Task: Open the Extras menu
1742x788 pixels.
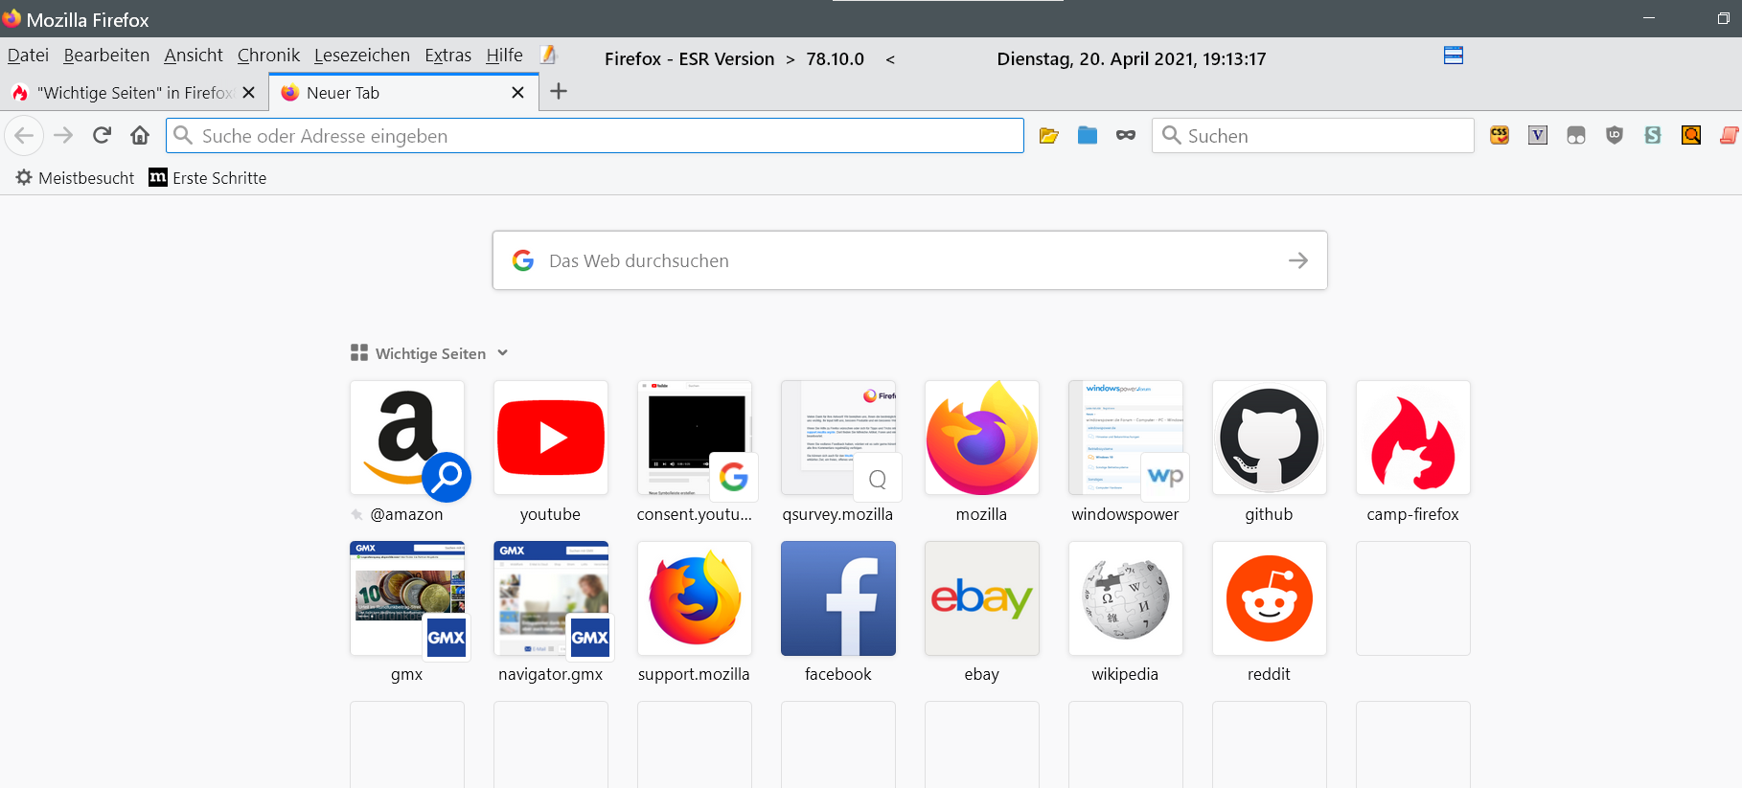Action: pos(447,56)
